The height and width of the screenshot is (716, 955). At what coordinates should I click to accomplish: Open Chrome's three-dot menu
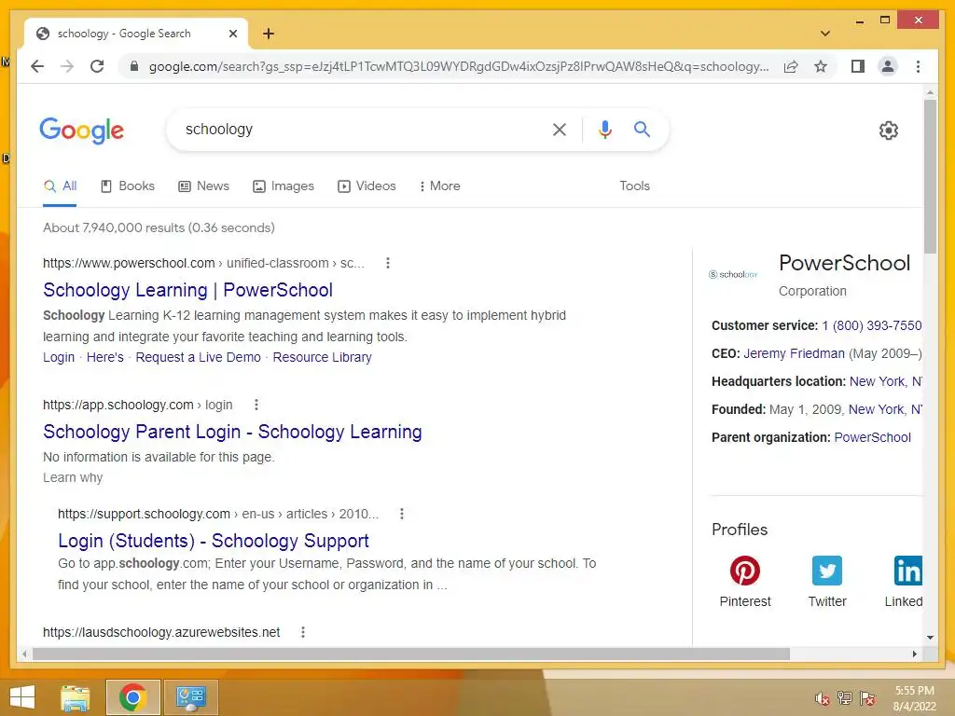[x=918, y=66]
